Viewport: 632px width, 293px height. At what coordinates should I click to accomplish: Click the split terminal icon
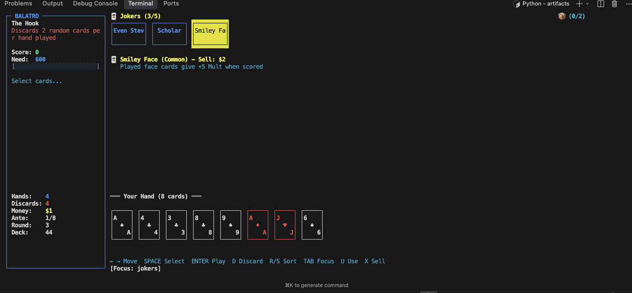pyautogui.click(x=601, y=4)
